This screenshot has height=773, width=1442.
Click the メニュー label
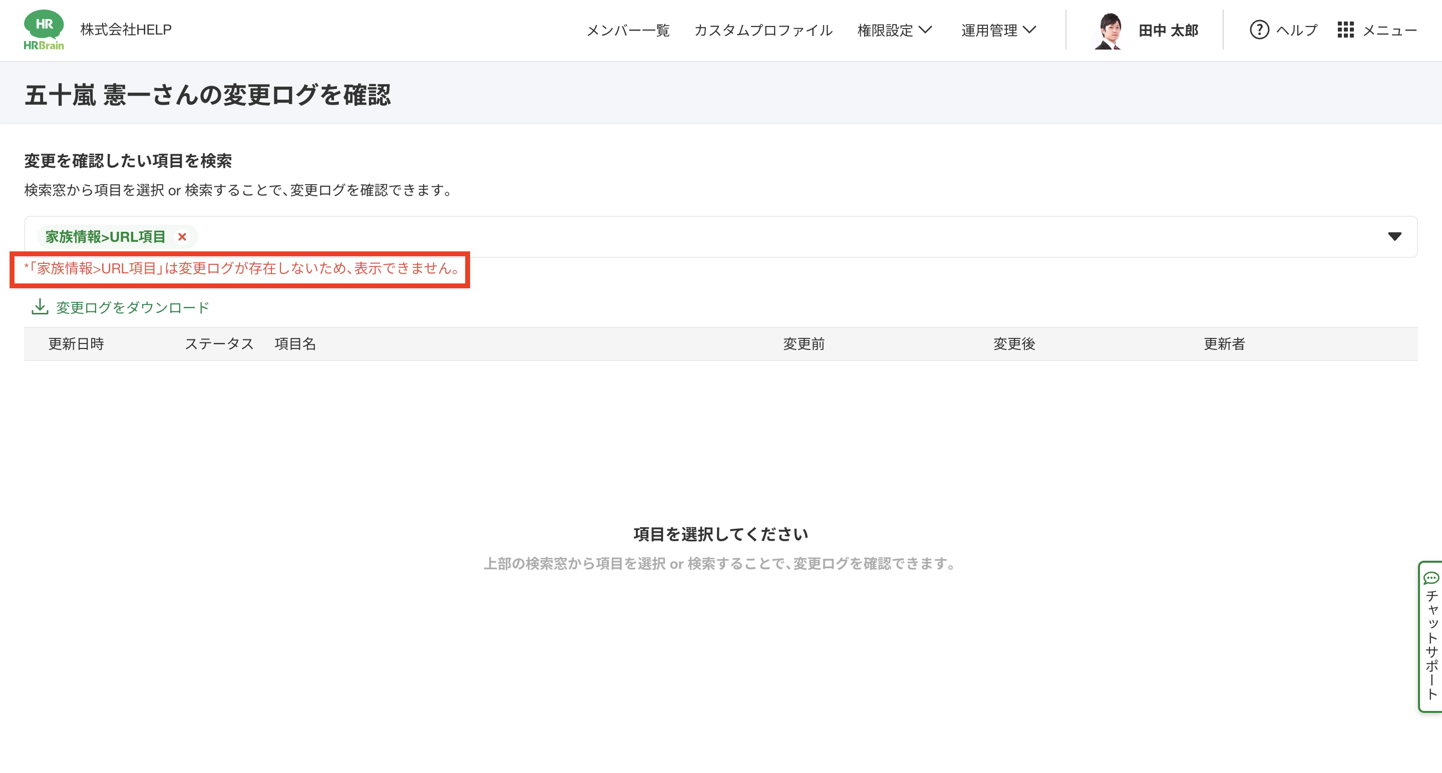click(x=1389, y=30)
